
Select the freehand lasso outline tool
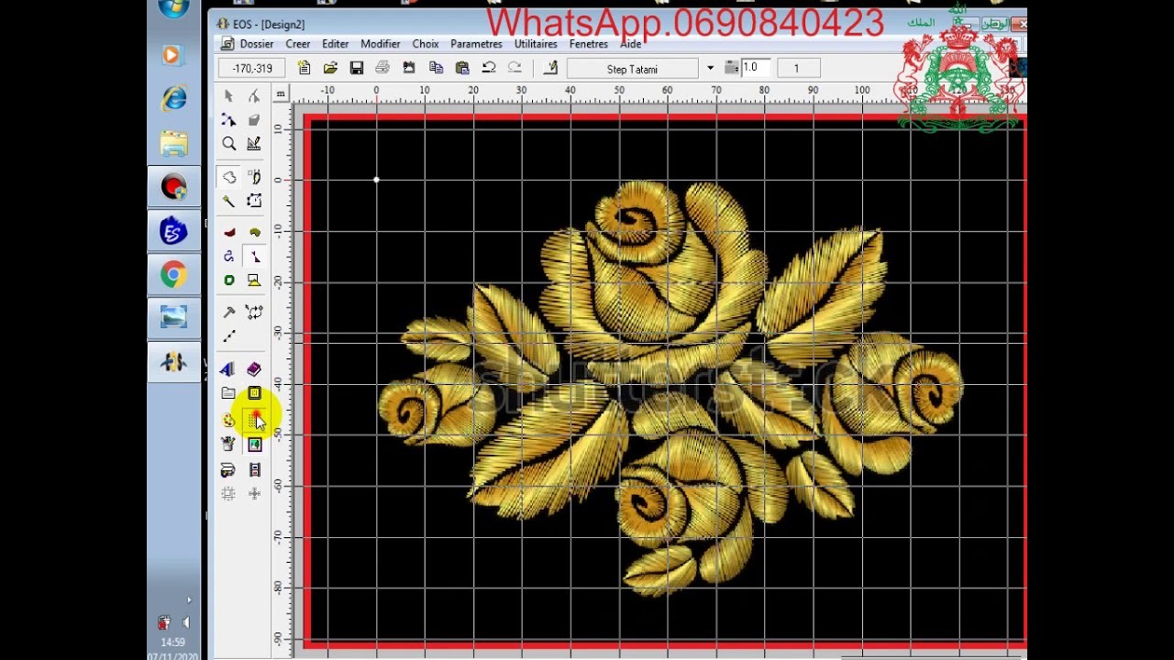[x=228, y=177]
